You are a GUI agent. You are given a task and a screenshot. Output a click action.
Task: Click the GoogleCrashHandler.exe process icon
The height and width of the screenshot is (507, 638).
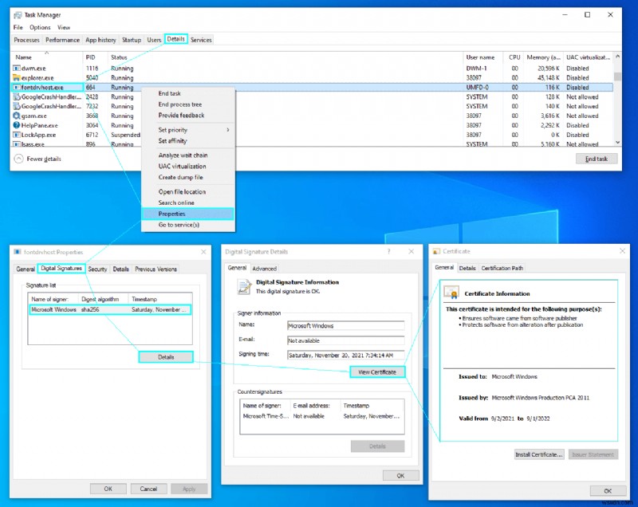pos(17,96)
